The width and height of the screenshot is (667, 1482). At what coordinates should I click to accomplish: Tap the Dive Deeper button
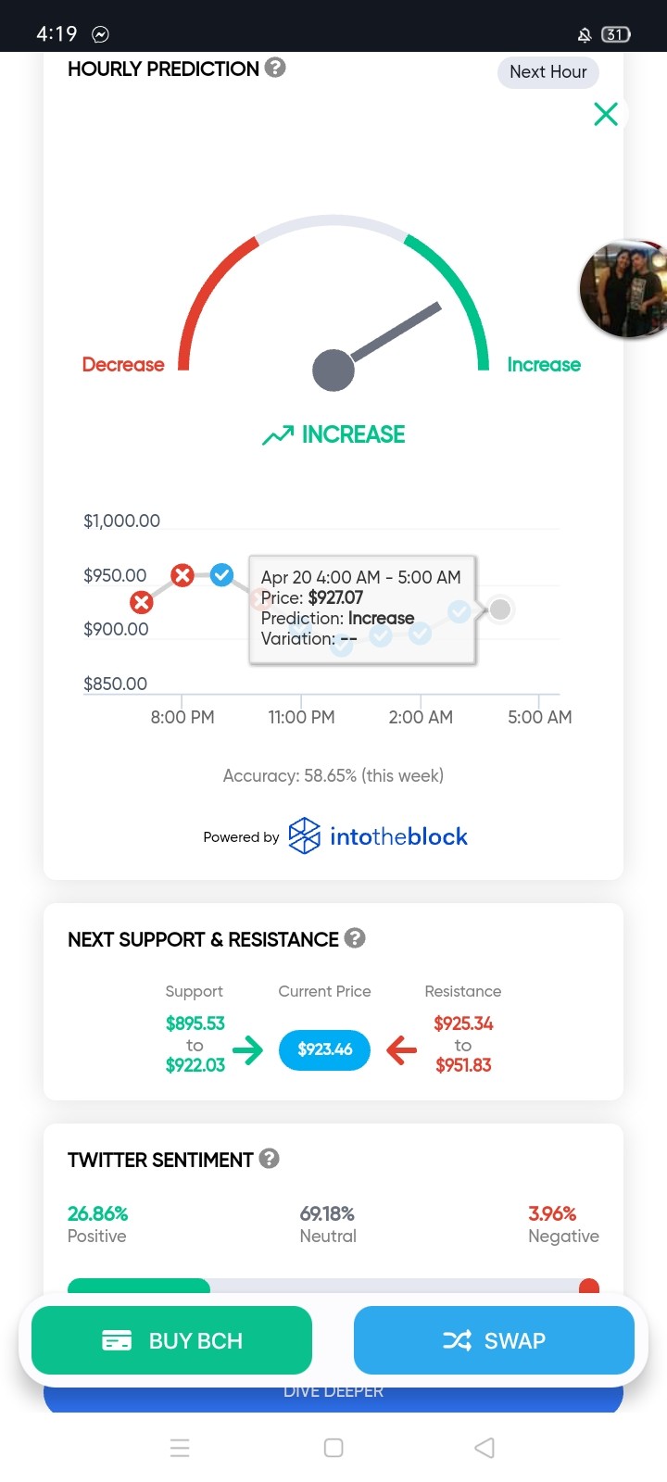(333, 1393)
